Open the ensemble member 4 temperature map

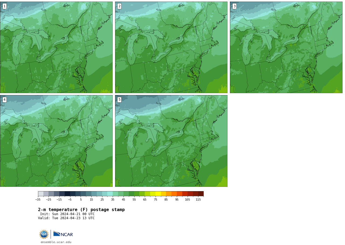click(x=56, y=141)
